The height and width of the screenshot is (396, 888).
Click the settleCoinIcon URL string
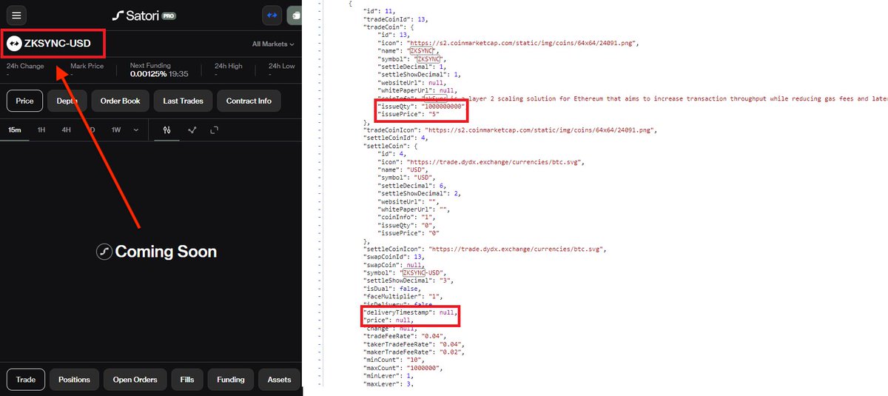coord(518,249)
